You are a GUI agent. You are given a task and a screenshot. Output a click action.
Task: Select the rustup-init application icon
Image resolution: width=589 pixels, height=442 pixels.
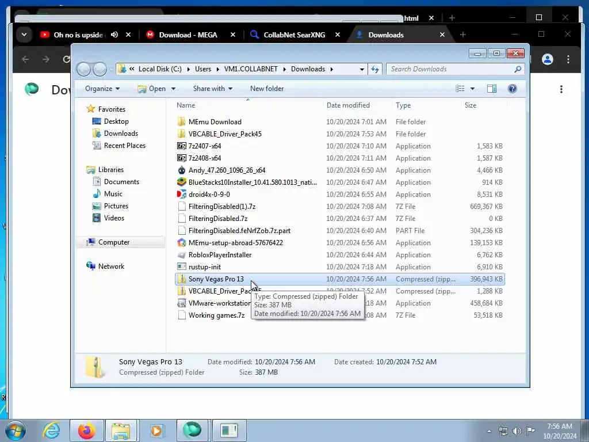pyautogui.click(x=182, y=267)
